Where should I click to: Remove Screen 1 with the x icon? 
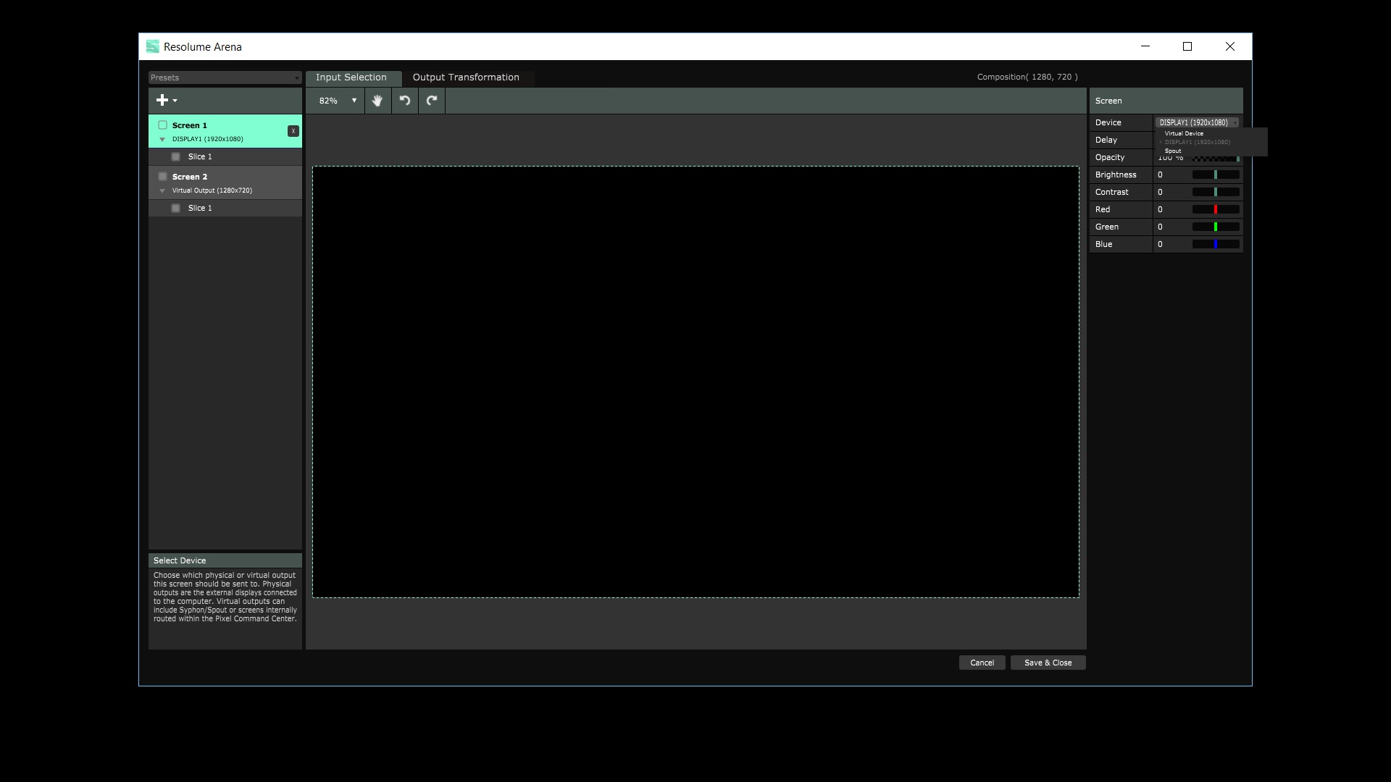(293, 131)
